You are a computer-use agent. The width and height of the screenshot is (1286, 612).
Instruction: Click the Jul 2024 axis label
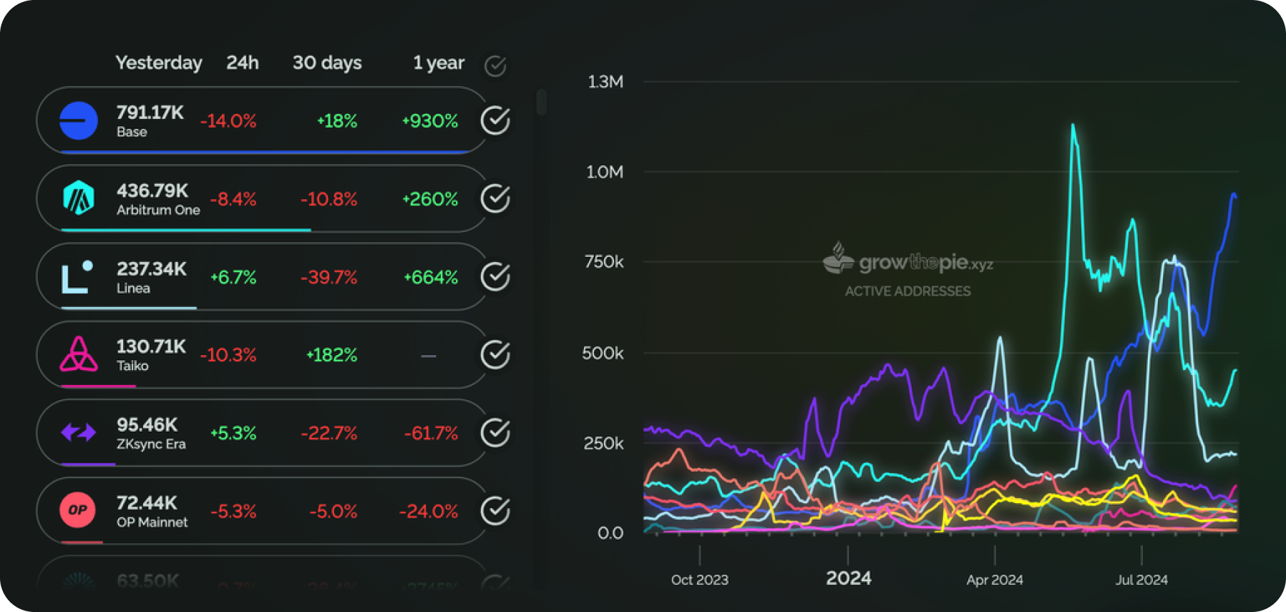pos(1141,580)
